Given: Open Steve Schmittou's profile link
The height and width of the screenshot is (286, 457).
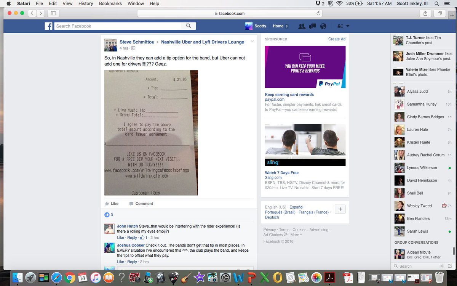Looking at the screenshot, I should tap(137, 42).
